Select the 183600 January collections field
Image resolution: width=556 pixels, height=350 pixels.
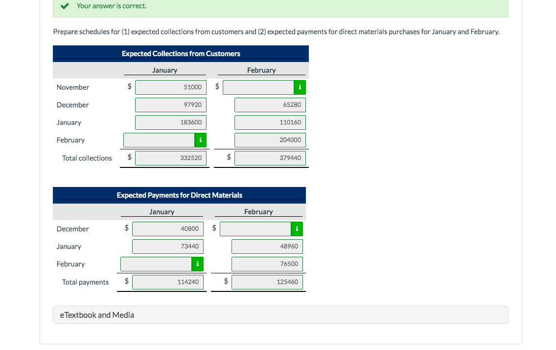point(170,122)
